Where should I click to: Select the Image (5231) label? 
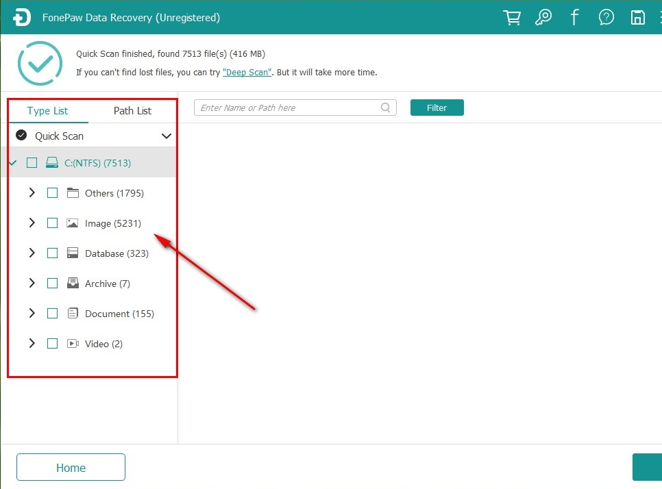(x=113, y=224)
